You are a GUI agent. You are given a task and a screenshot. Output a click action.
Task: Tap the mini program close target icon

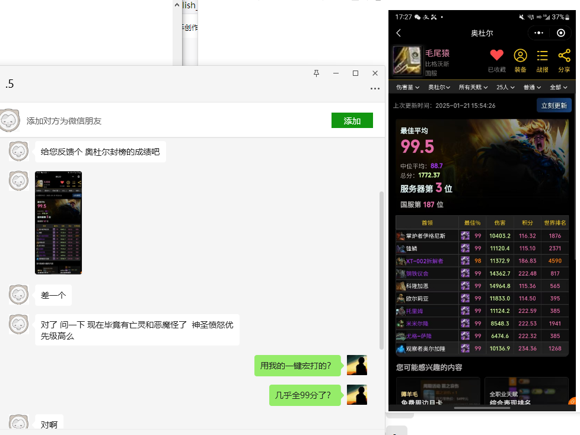(x=561, y=33)
